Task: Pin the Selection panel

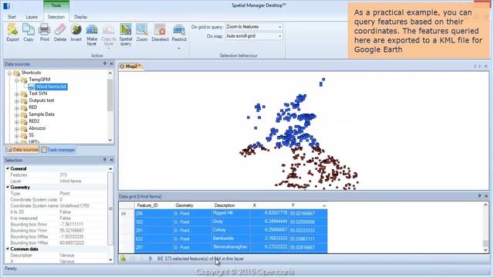Action: (105, 160)
